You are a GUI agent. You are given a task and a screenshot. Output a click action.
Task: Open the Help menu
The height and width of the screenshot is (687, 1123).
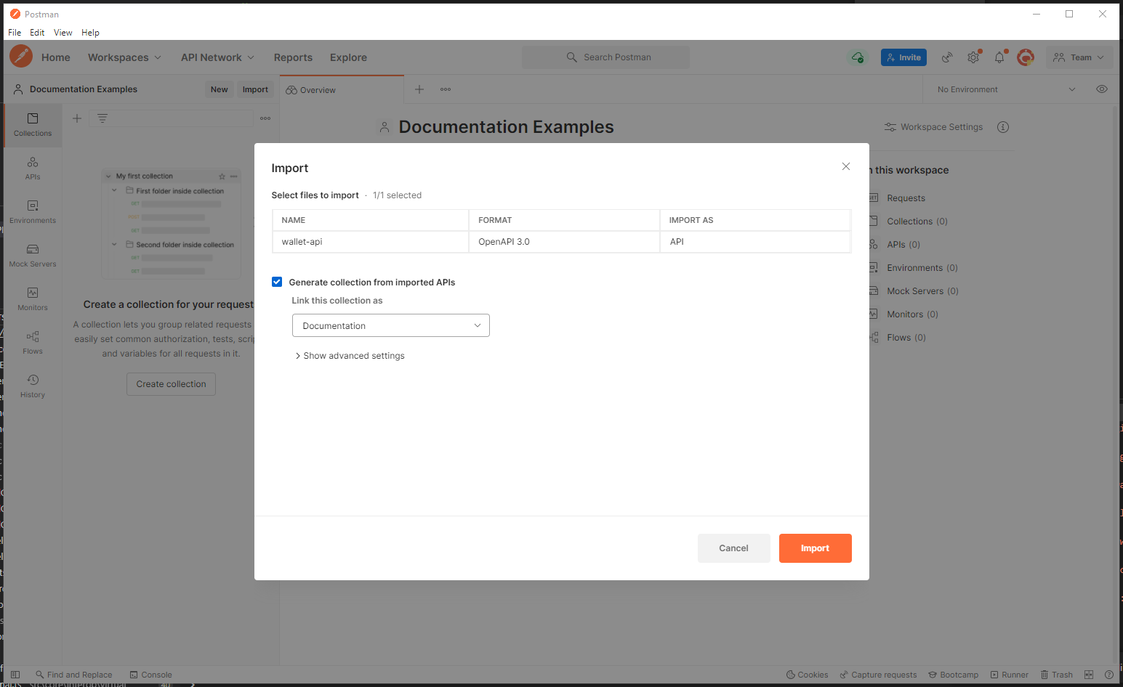coord(90,33)
